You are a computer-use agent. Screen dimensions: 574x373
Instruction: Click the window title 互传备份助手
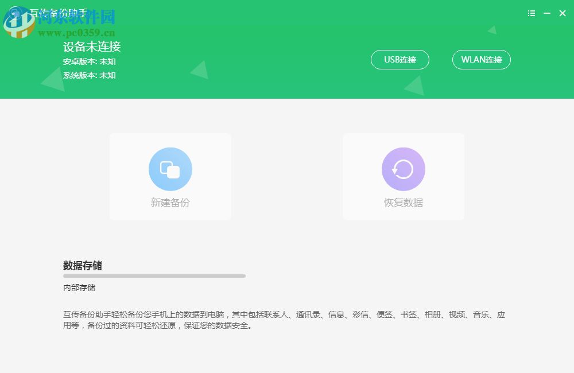[59, 13]
